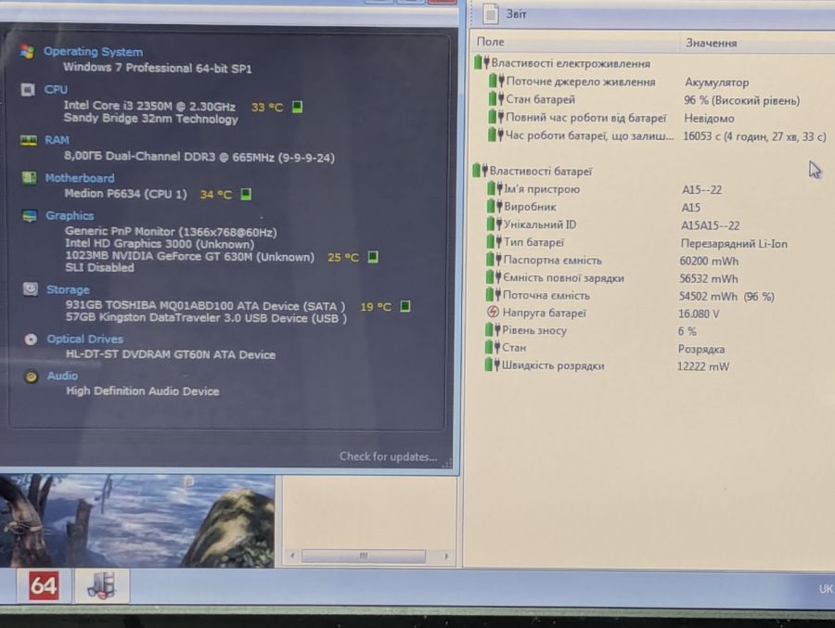835x628 pixels.
Task: Click battery icon next to Виробник
Action: 495,206
